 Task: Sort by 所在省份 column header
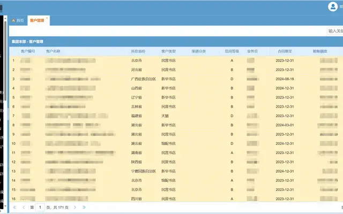click(x=138, y=51)
